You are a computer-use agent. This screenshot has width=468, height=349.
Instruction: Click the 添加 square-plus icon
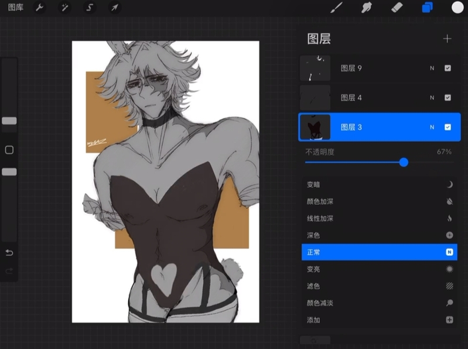point(449,320)
